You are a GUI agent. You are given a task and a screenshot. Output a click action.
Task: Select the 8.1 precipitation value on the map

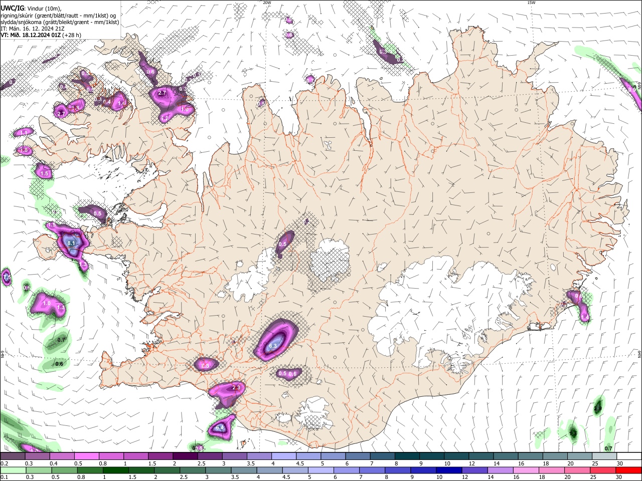71,244
